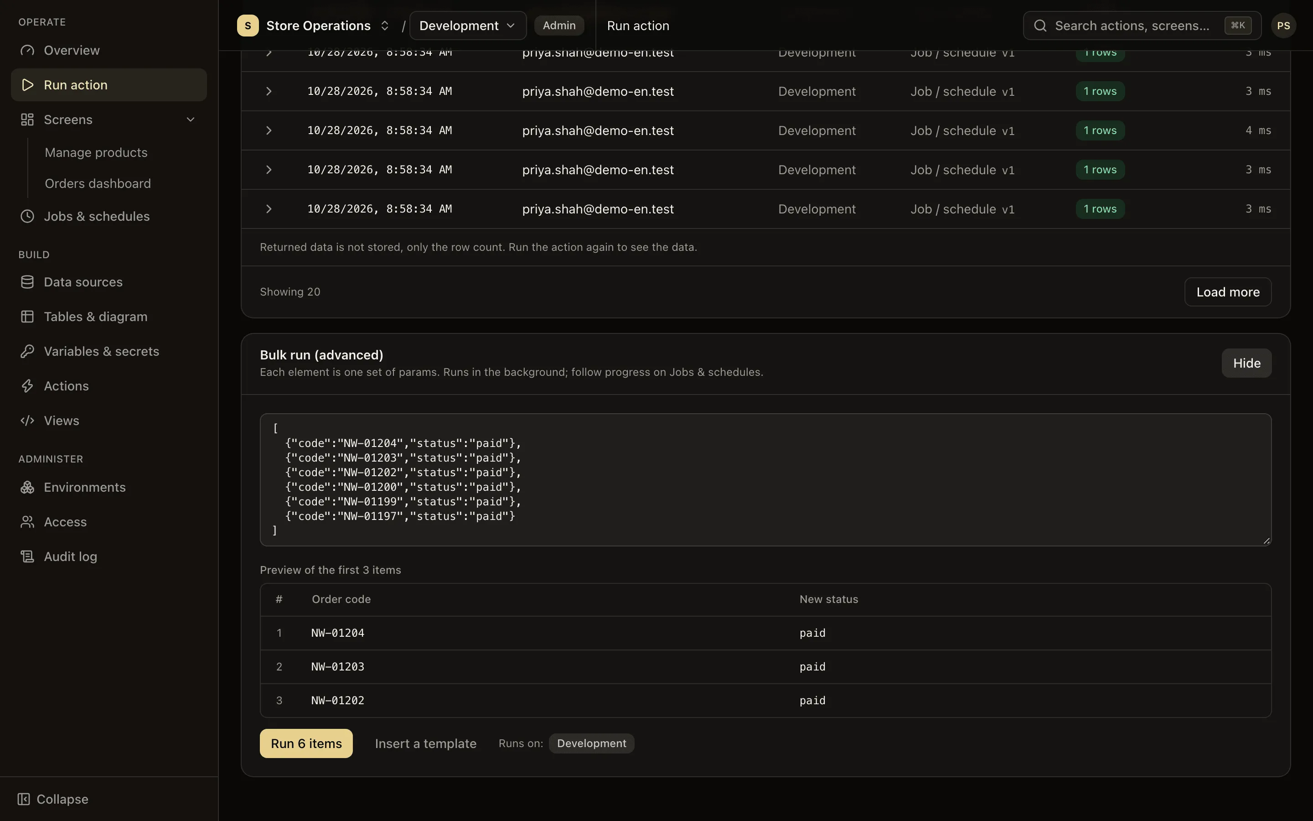This screenshot has width=1313, height=821.
Task: Expand the 4 ms run row
Action: pos(269,130)
